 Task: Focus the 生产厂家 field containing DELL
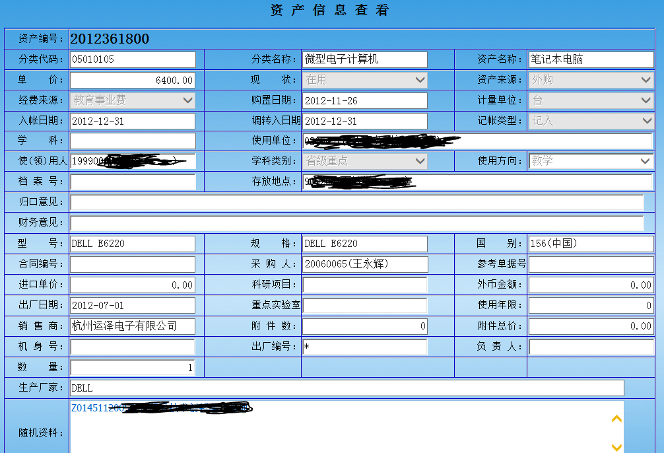[x=347, y=388]
